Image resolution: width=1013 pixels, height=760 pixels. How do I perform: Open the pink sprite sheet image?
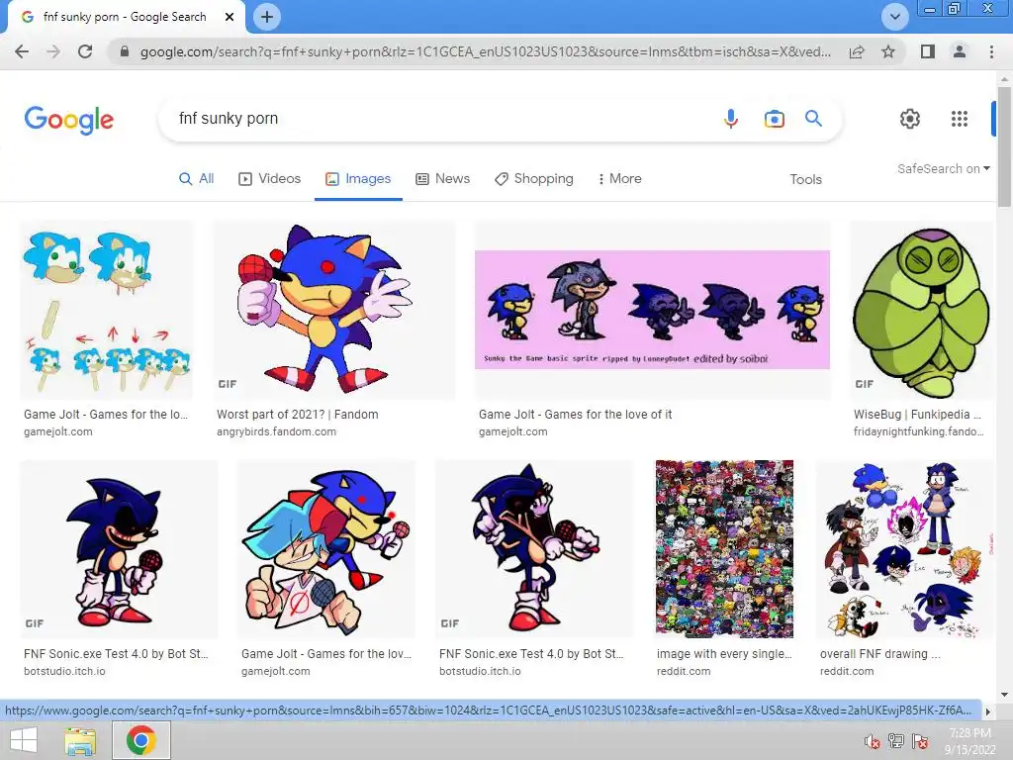pos(652,310)
